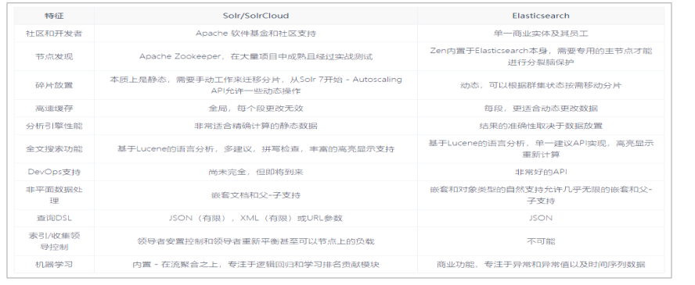Screen dimensions: 695x285
Task: Click the '单一建议API实现' Elasticsearch cell
Action: [x=541, y=149]
